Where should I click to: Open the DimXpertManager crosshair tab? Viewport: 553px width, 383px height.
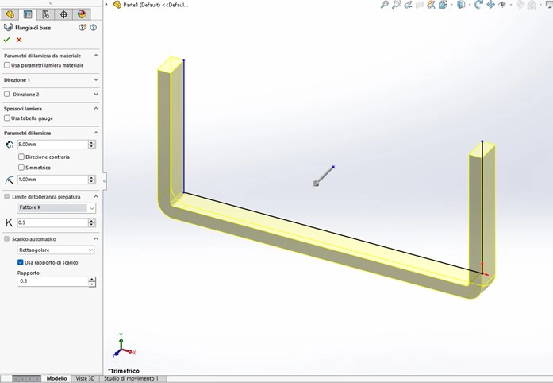pos(63,14)
